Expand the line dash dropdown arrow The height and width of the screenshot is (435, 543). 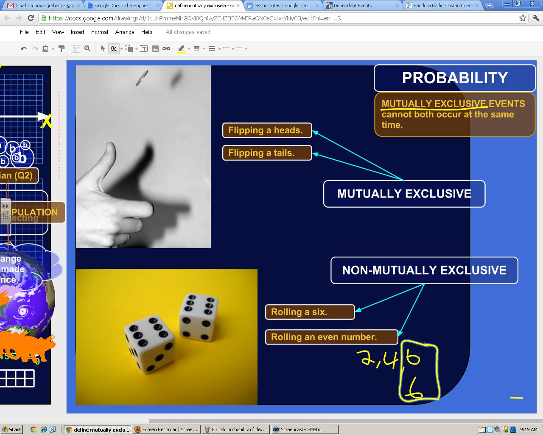(x=219, y=49)
